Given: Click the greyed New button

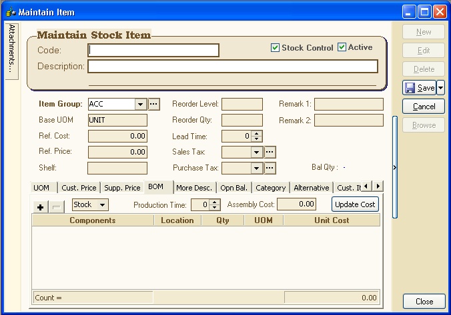Looking at the screenshot, I should point(424,32).
